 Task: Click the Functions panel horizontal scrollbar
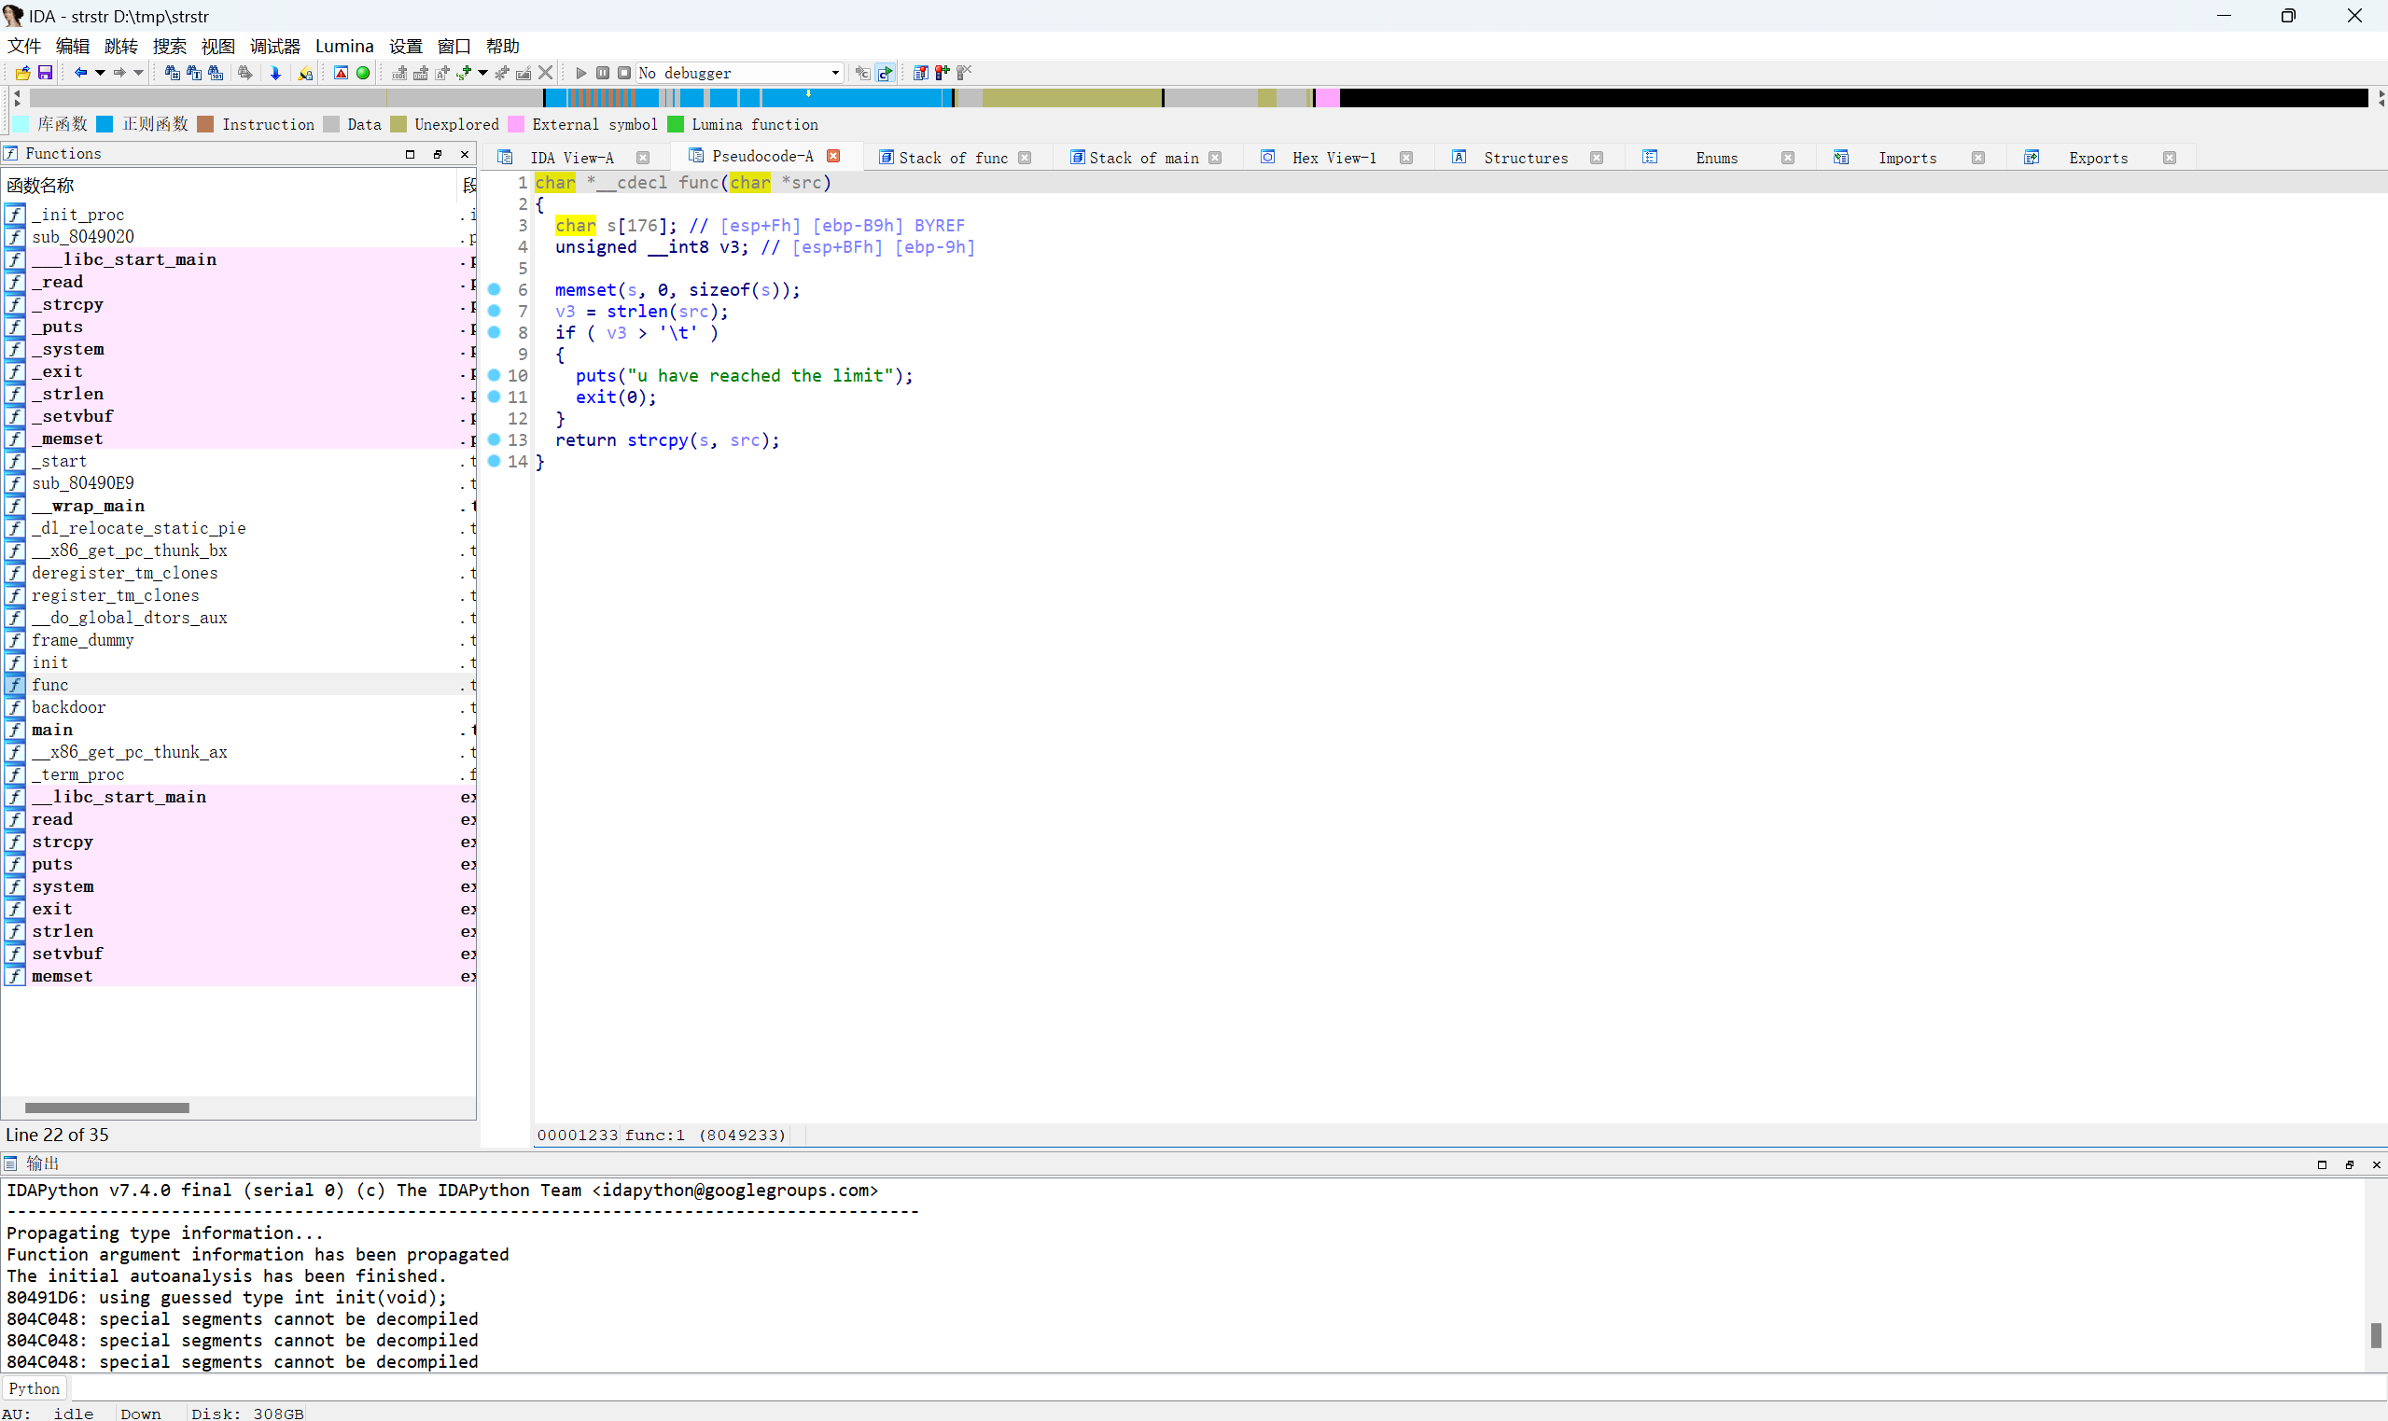click(x=106, y=1108)
